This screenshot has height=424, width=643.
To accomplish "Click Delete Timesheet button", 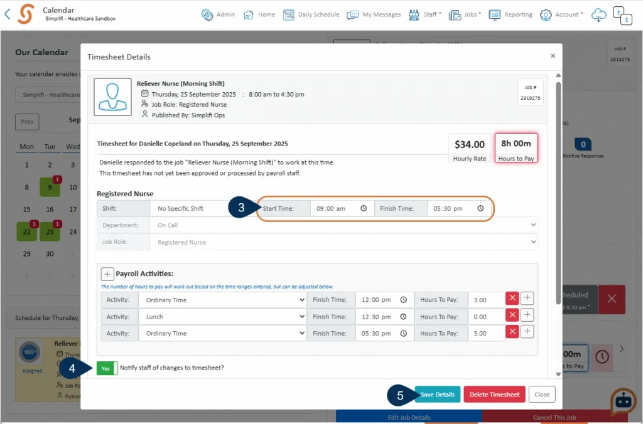I will tap(495, 395).
